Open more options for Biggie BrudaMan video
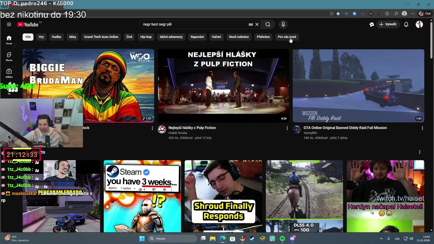434x244 pixels. [x=152, y=128]
